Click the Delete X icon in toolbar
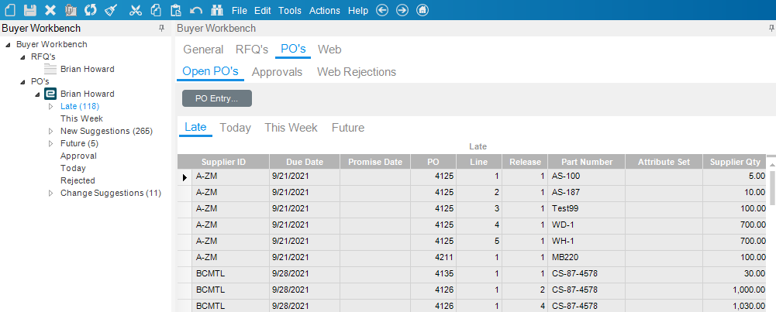Viewport: 776px width, 312px height. pyautogui.click(x=50, y=10)
